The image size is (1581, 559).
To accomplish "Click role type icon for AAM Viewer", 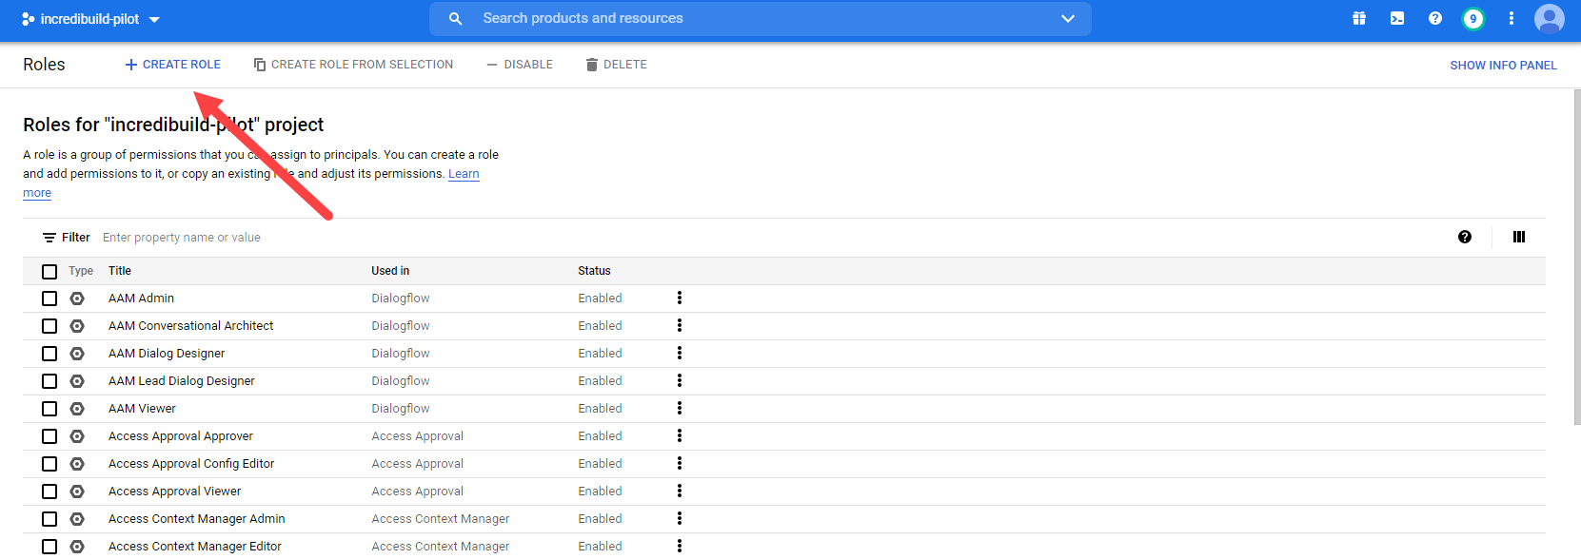I will click(x=77, y=409).
